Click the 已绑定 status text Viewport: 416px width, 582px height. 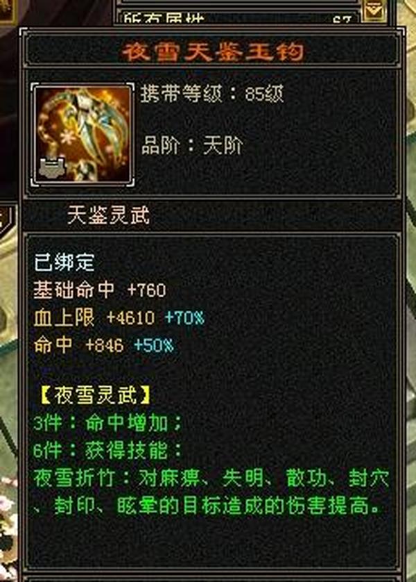[x=64, y=263]
